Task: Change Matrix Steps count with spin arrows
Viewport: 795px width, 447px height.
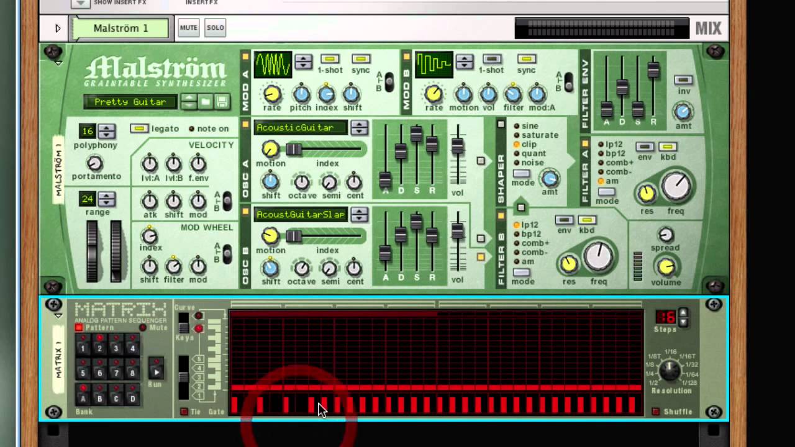Action: [x=683, y=317]
